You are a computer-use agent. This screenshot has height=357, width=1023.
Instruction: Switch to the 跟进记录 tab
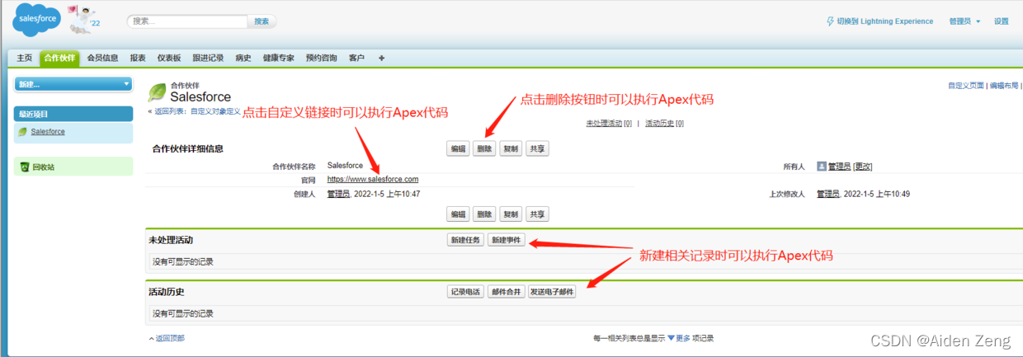click(208, 58)
